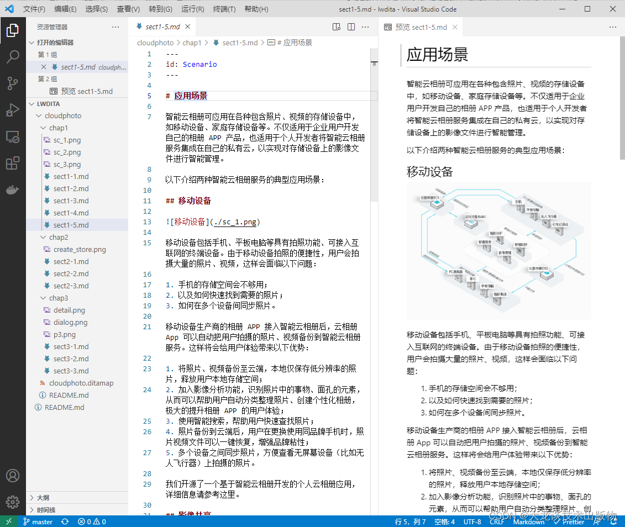Click the master branch indicator

[38, 521]
